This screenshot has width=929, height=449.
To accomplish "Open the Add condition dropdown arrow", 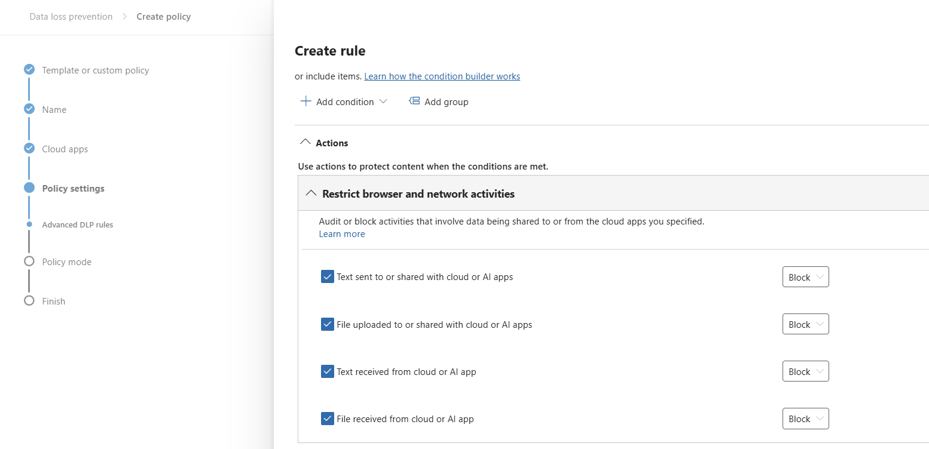I will (x=383, y=102).
